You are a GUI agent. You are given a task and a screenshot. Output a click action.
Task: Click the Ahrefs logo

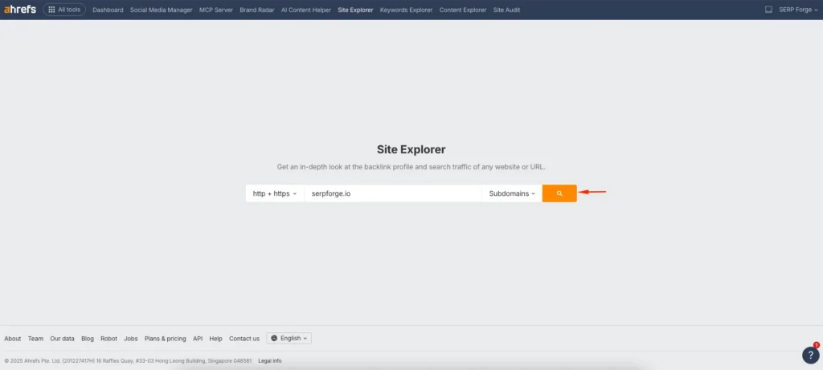pyautogui.click(x=20, y=10)
